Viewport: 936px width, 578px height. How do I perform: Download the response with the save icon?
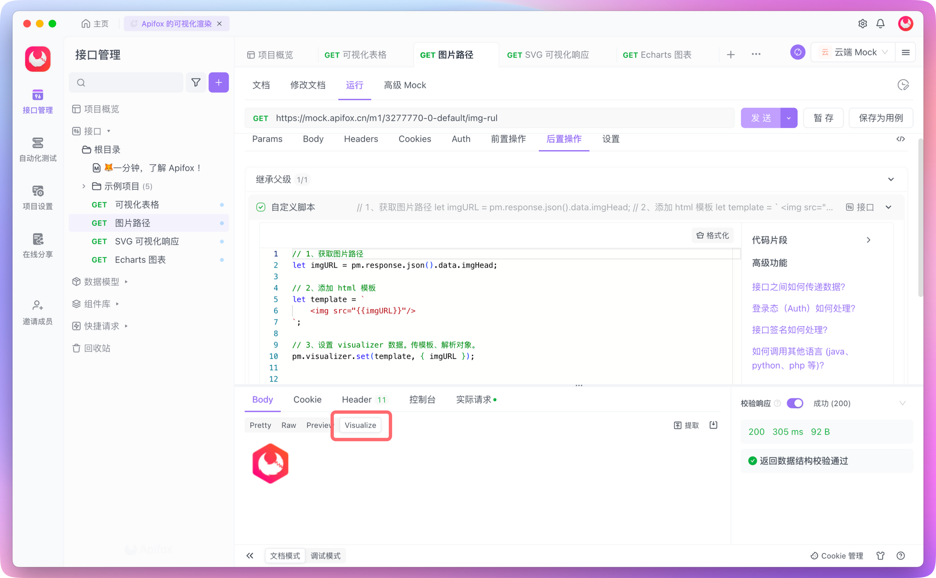713,425
